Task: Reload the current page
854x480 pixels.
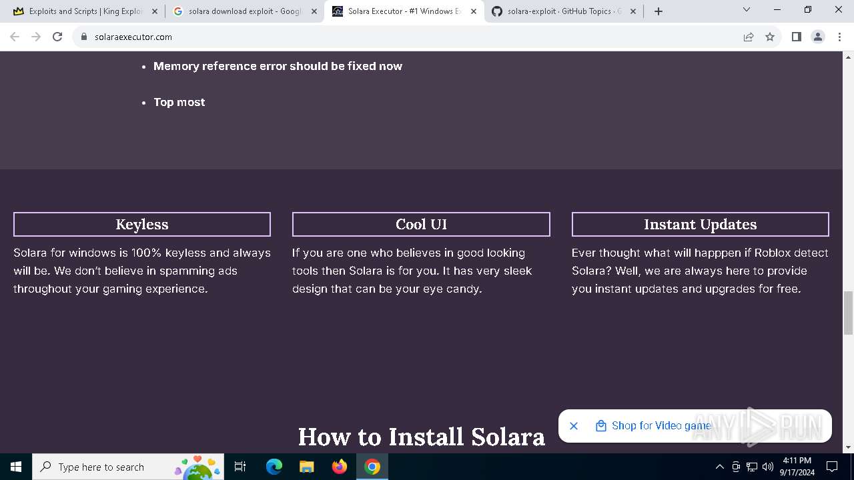Action: [57, 37]
